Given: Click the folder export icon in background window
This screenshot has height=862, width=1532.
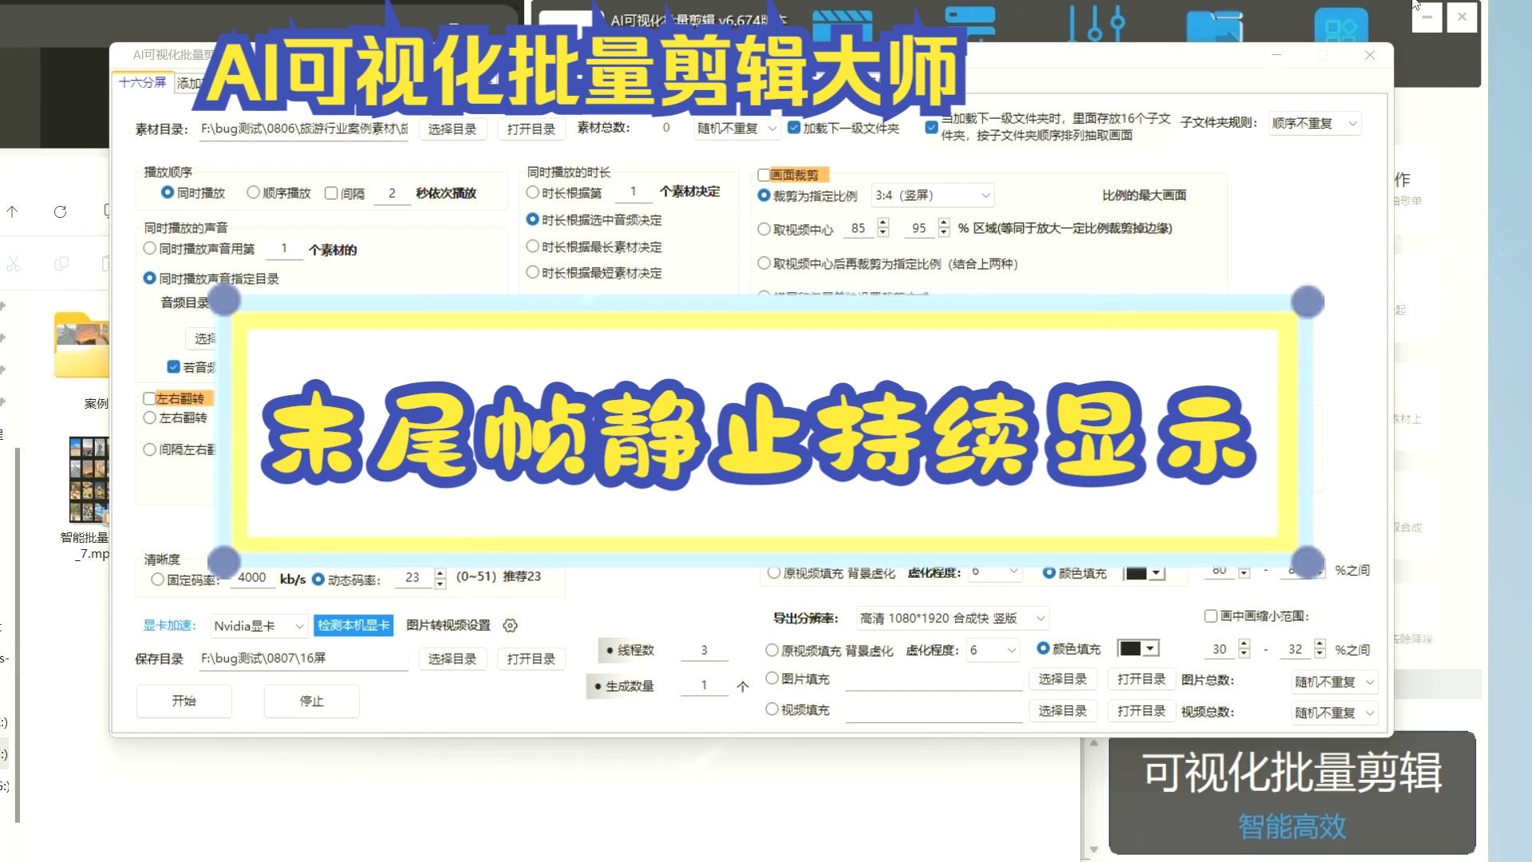Looking at the screenshot, I should tap(1214, 26).
